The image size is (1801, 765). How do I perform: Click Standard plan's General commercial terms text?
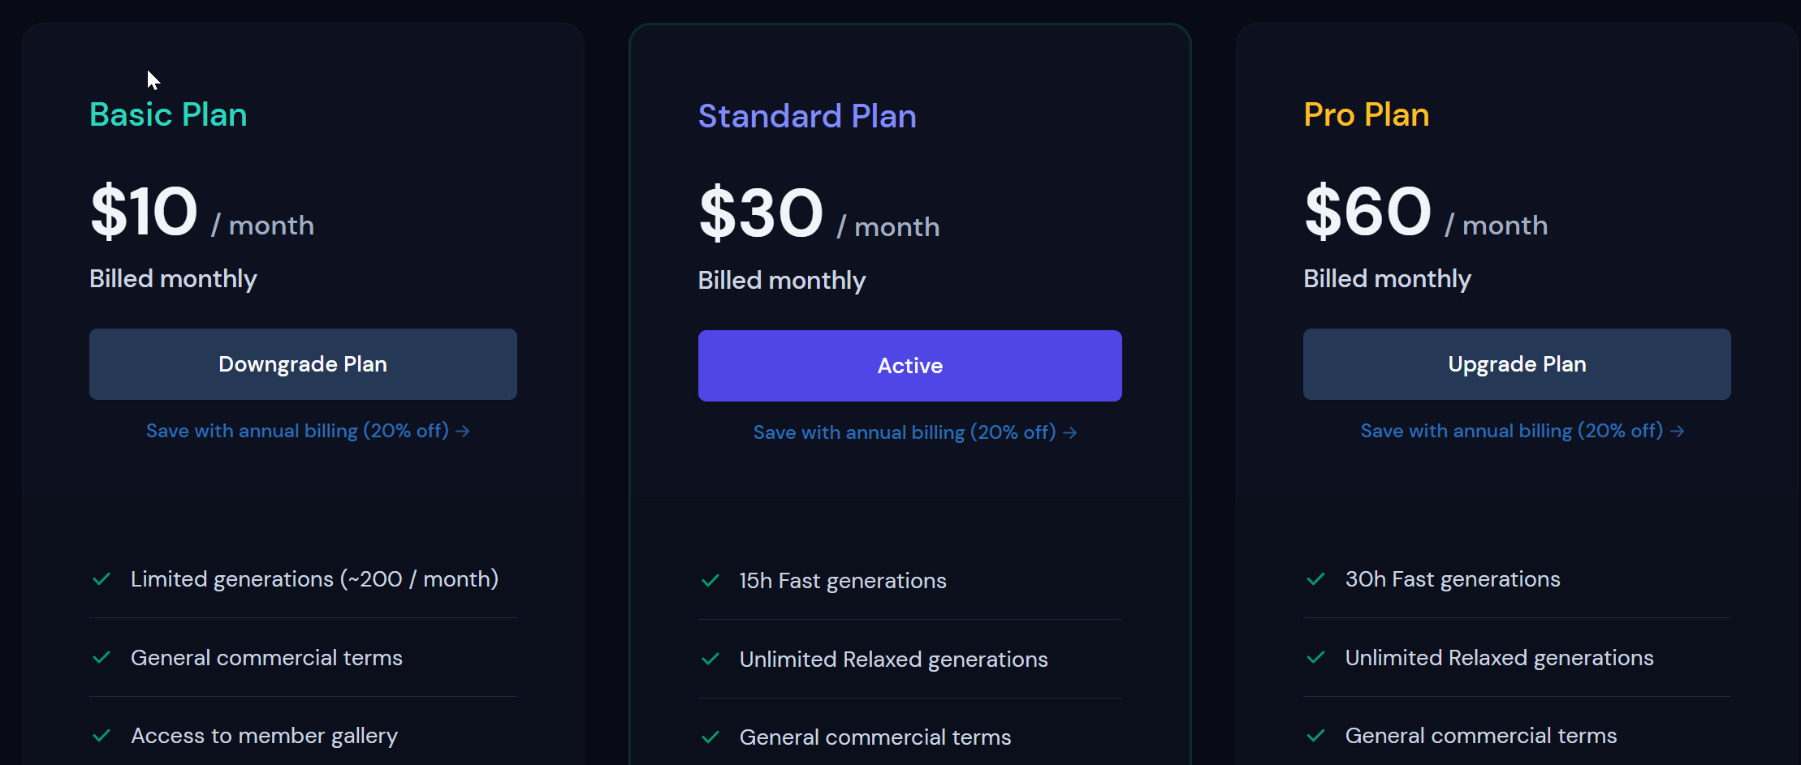[x=875, y=737]
